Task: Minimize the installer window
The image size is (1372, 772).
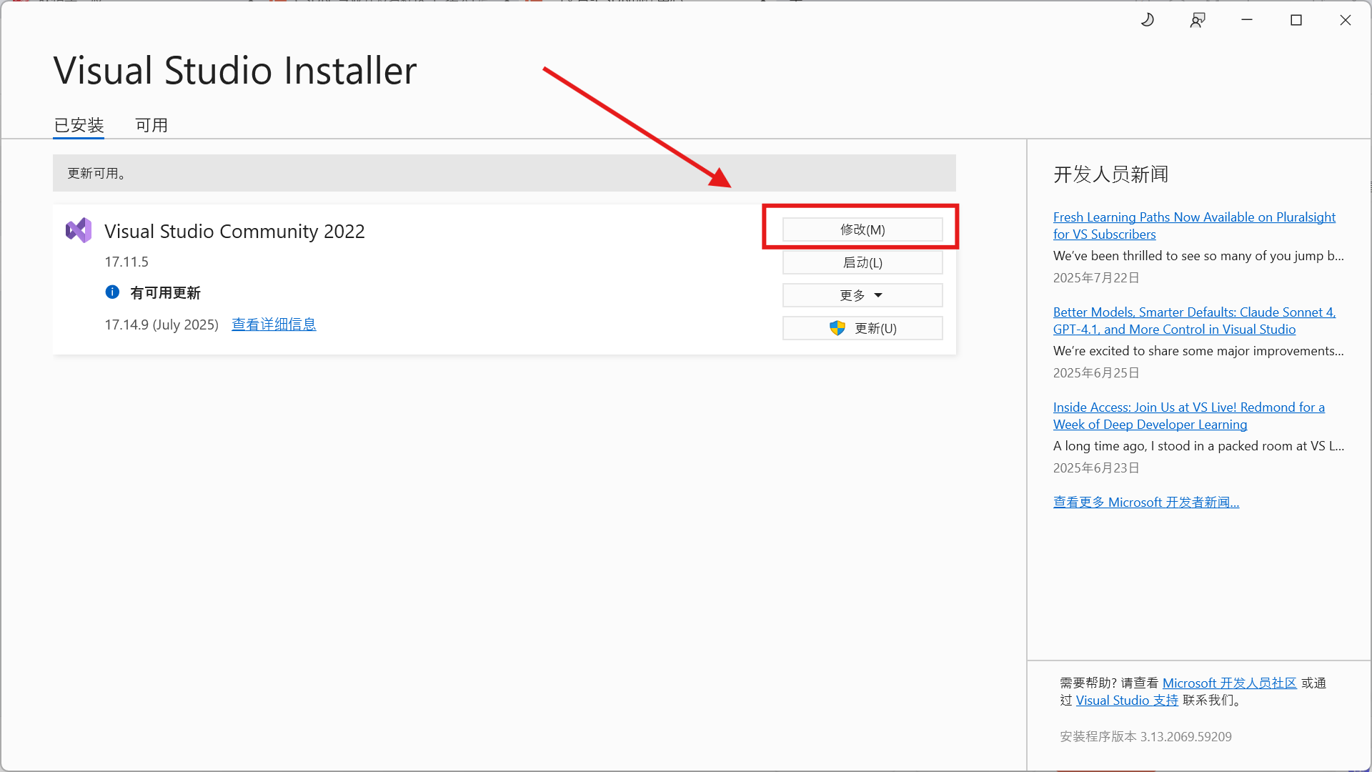Action: point(1247,20)
